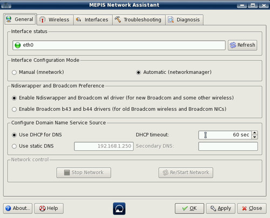Click the Troubleshooting hammer icon
Viewport: 270px width, 218px height.
click(x=118, y=19)
